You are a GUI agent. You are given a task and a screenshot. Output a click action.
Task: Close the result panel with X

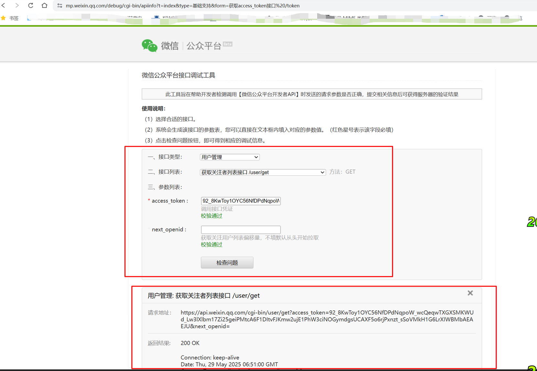(x=470, y=293)
